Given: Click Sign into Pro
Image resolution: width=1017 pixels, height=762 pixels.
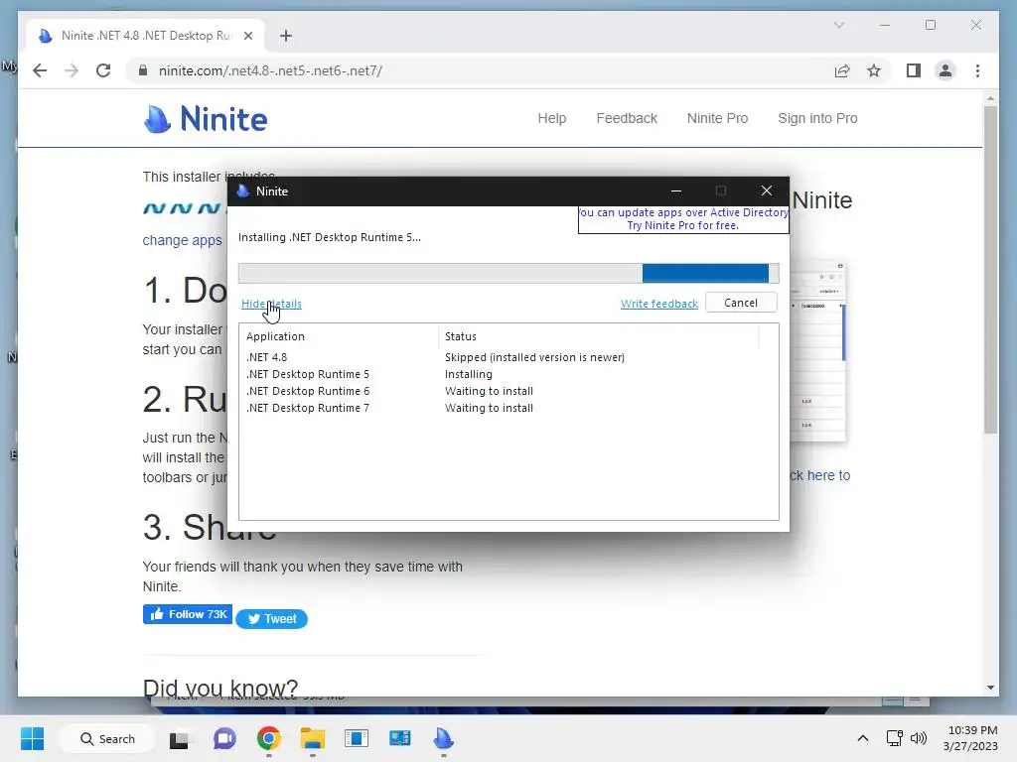Looking at the screenshot, I should coord(817,119).
